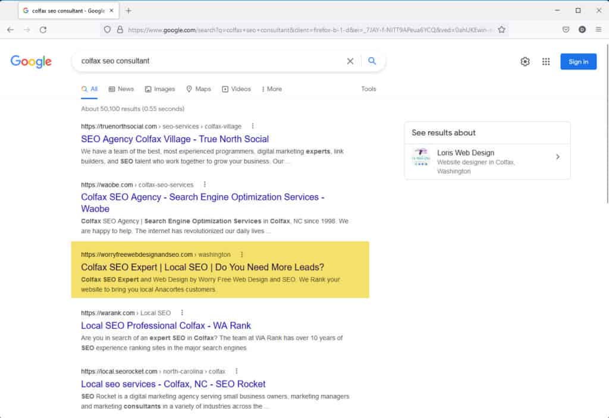Expand Loris Web Design via the chevron
The height and width of the screenshot is (418, 609).
[x=557, y=157]
